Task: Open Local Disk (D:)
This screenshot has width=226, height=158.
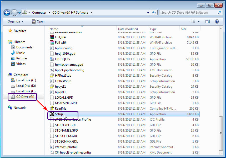Action: click(23, 86)
